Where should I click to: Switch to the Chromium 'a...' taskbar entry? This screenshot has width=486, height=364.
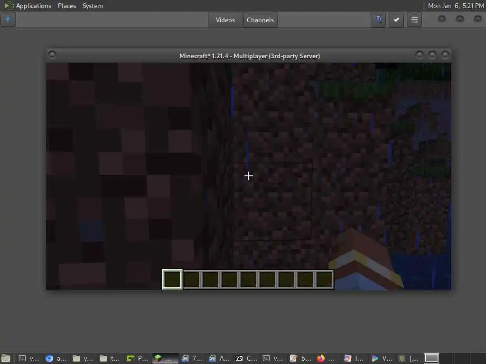pos(56,358)
